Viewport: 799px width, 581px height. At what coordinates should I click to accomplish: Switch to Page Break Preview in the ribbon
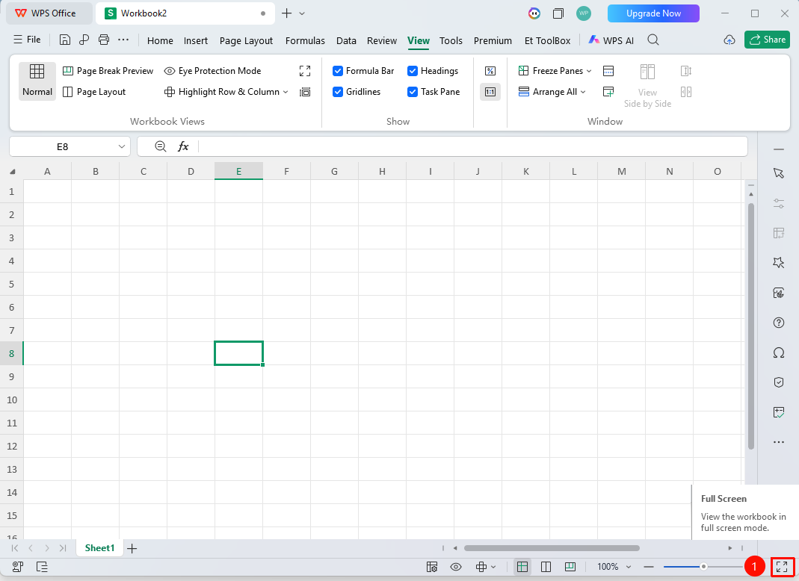[108, 71]
